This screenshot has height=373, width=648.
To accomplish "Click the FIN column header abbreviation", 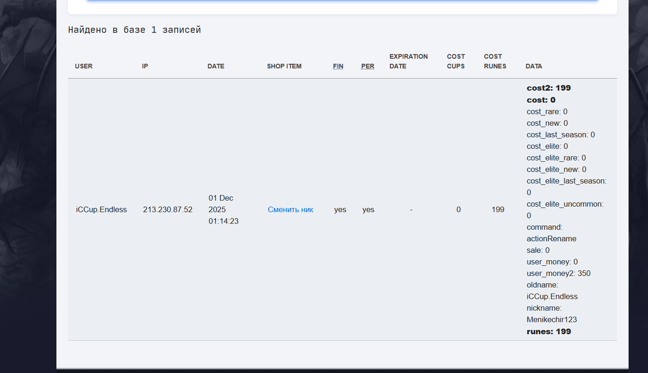I will pos(338,66).
